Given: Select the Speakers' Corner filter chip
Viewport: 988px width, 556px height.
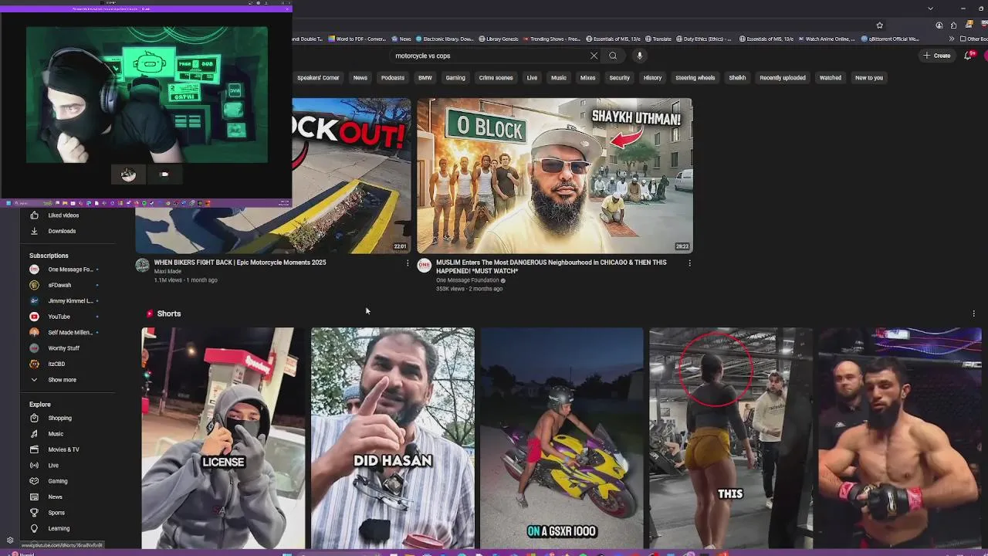Looking at the screenshot, I should [318, 77].
